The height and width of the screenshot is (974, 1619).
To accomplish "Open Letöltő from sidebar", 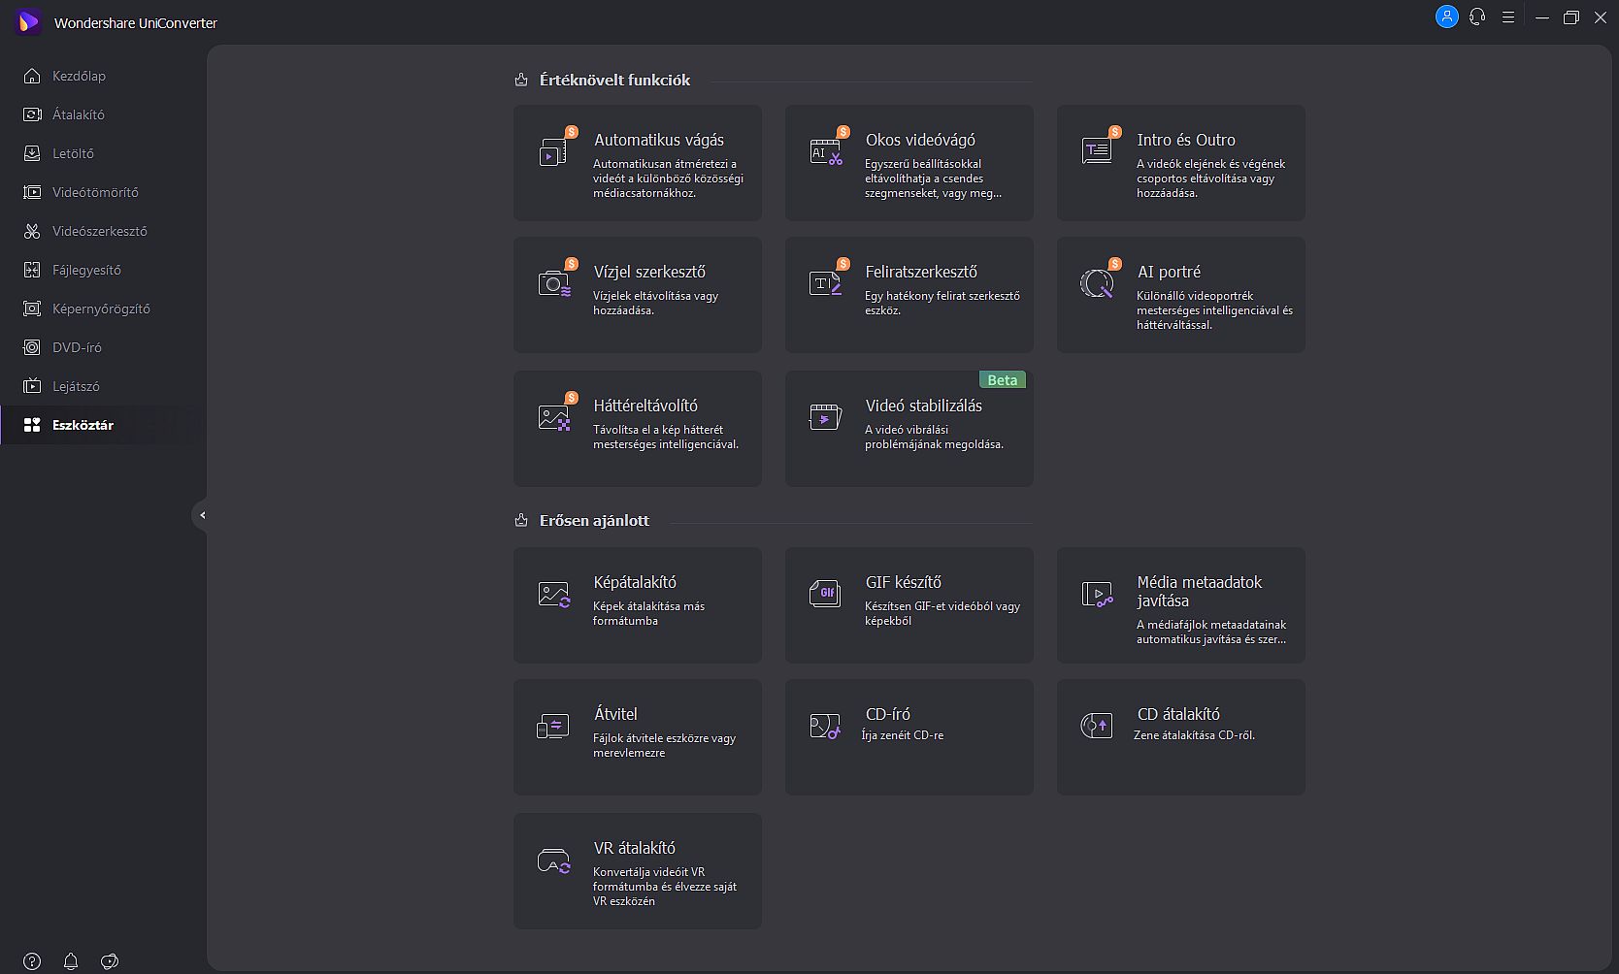I will click(x=73, y=153).
